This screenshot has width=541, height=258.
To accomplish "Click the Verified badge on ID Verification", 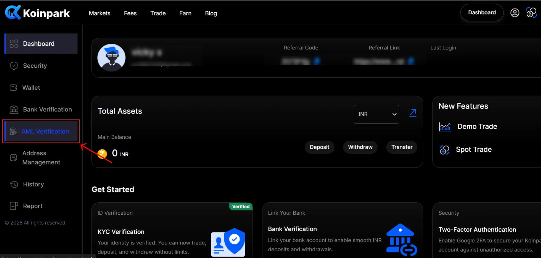I will click(x=241, y=207).
